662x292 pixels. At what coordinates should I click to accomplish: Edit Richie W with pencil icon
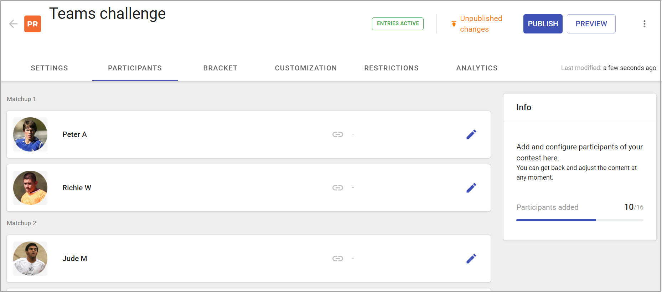coord(471,188)
